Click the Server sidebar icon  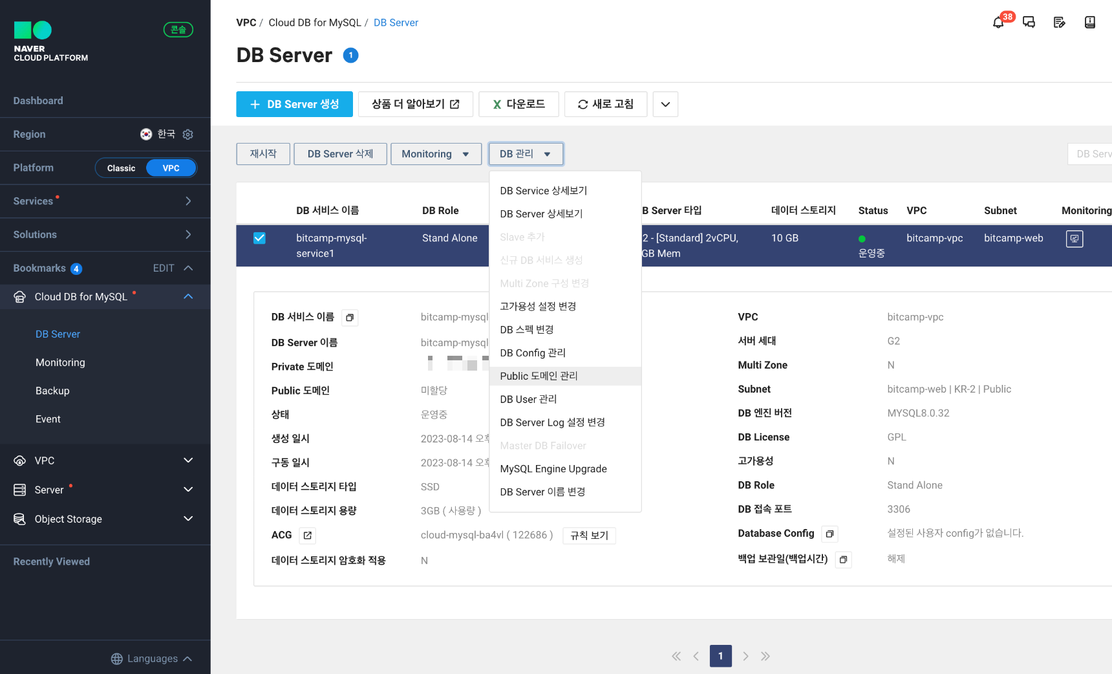click(x=20, y=490)
